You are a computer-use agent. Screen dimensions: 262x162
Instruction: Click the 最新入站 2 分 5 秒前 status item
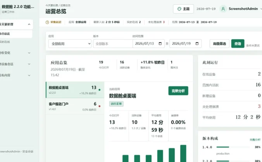(107, 22)
